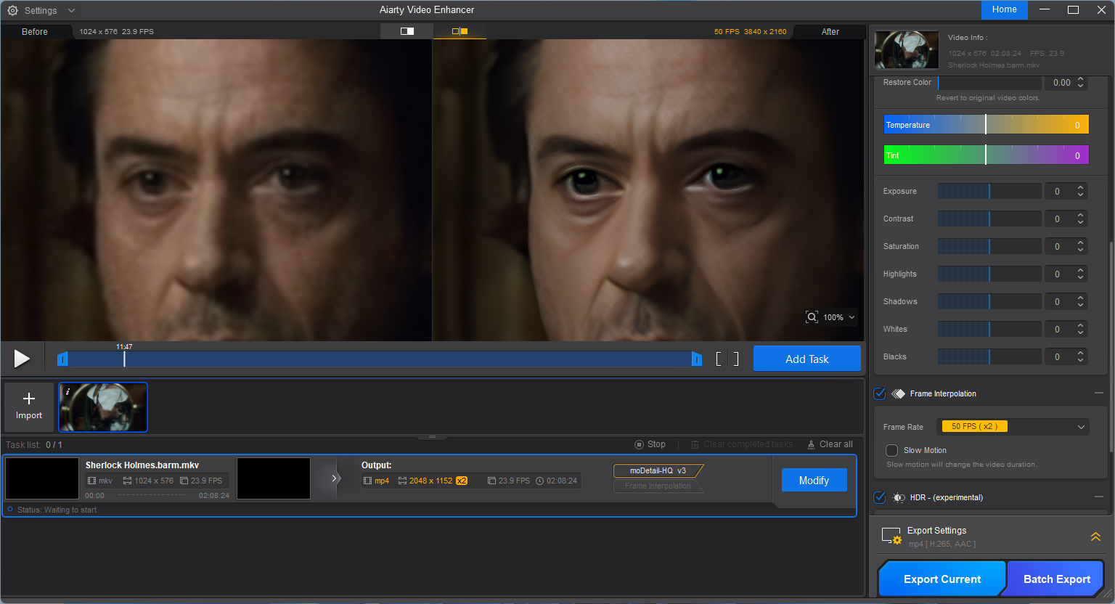Set trim start with left bracket icon
Image resolution: width=1115 pixels, height=604 pixels.
[719, 359]
